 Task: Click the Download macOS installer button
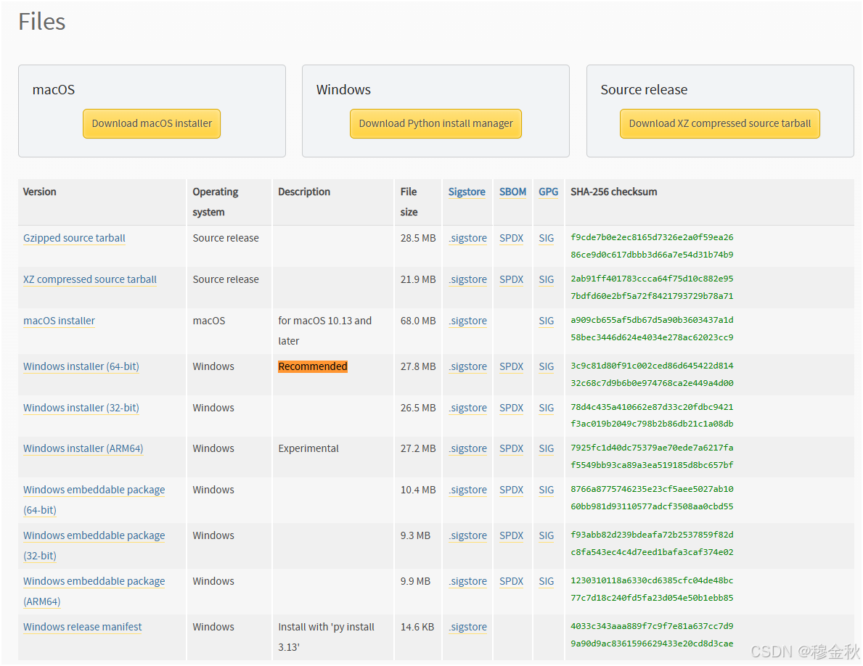pos(152,124)
